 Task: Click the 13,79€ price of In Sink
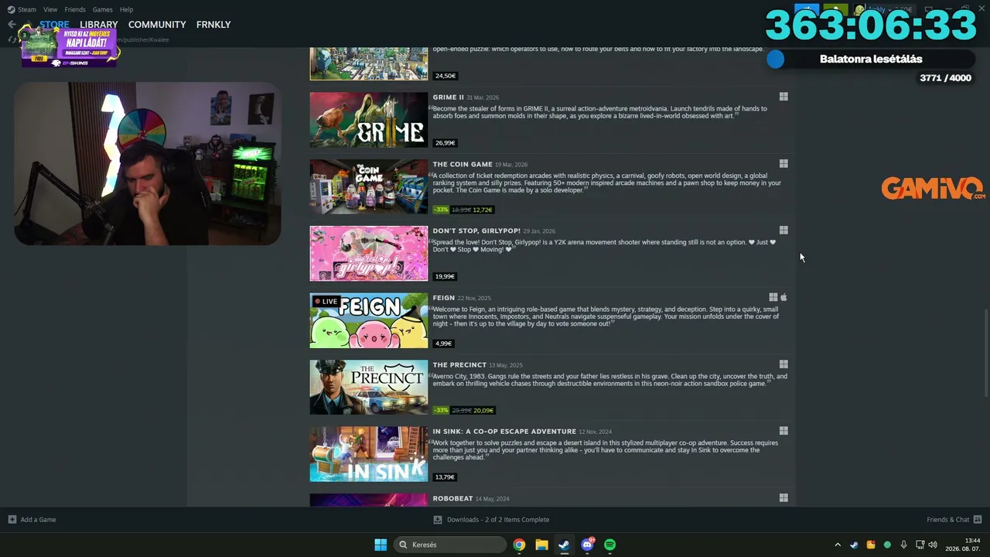pyautogui.click(x=445, y=477)
